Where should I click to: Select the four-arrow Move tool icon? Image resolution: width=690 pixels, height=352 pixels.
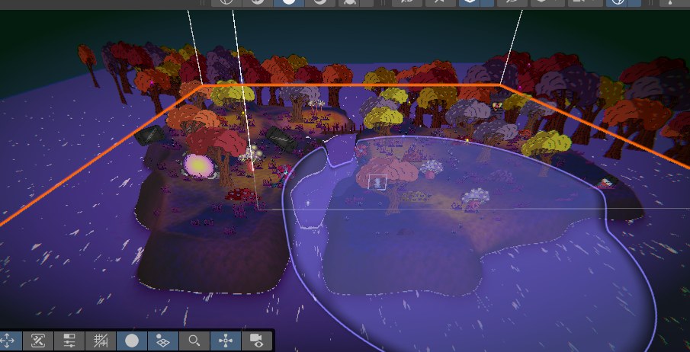pos(8,341)
